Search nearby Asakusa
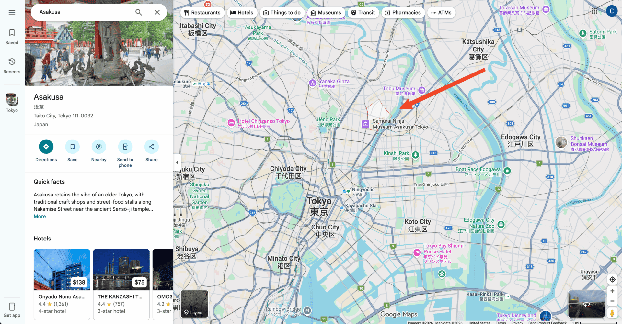Image resolution: width=622 pixels, height=324 pixels. [99, 147]
